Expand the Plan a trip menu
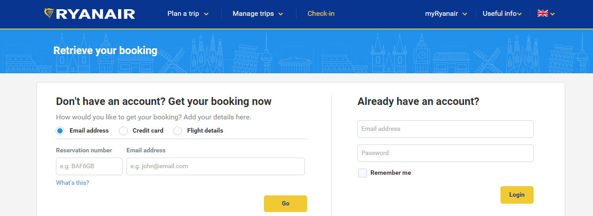This screenshot has width=593, height=216. pyautogui.click(x=188, y=14)
